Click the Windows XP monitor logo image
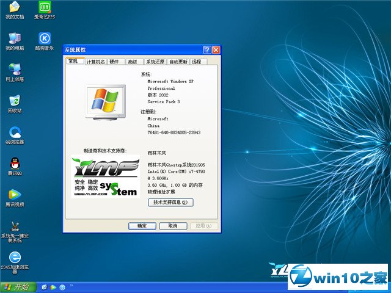Image resolution: width=391 pixels, height=293 pixels. 105,102
